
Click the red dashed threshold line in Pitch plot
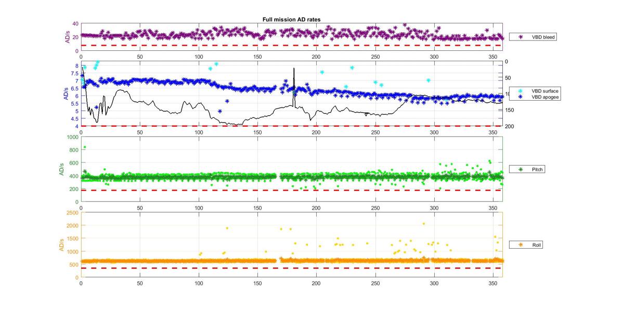tap(292, 190)
